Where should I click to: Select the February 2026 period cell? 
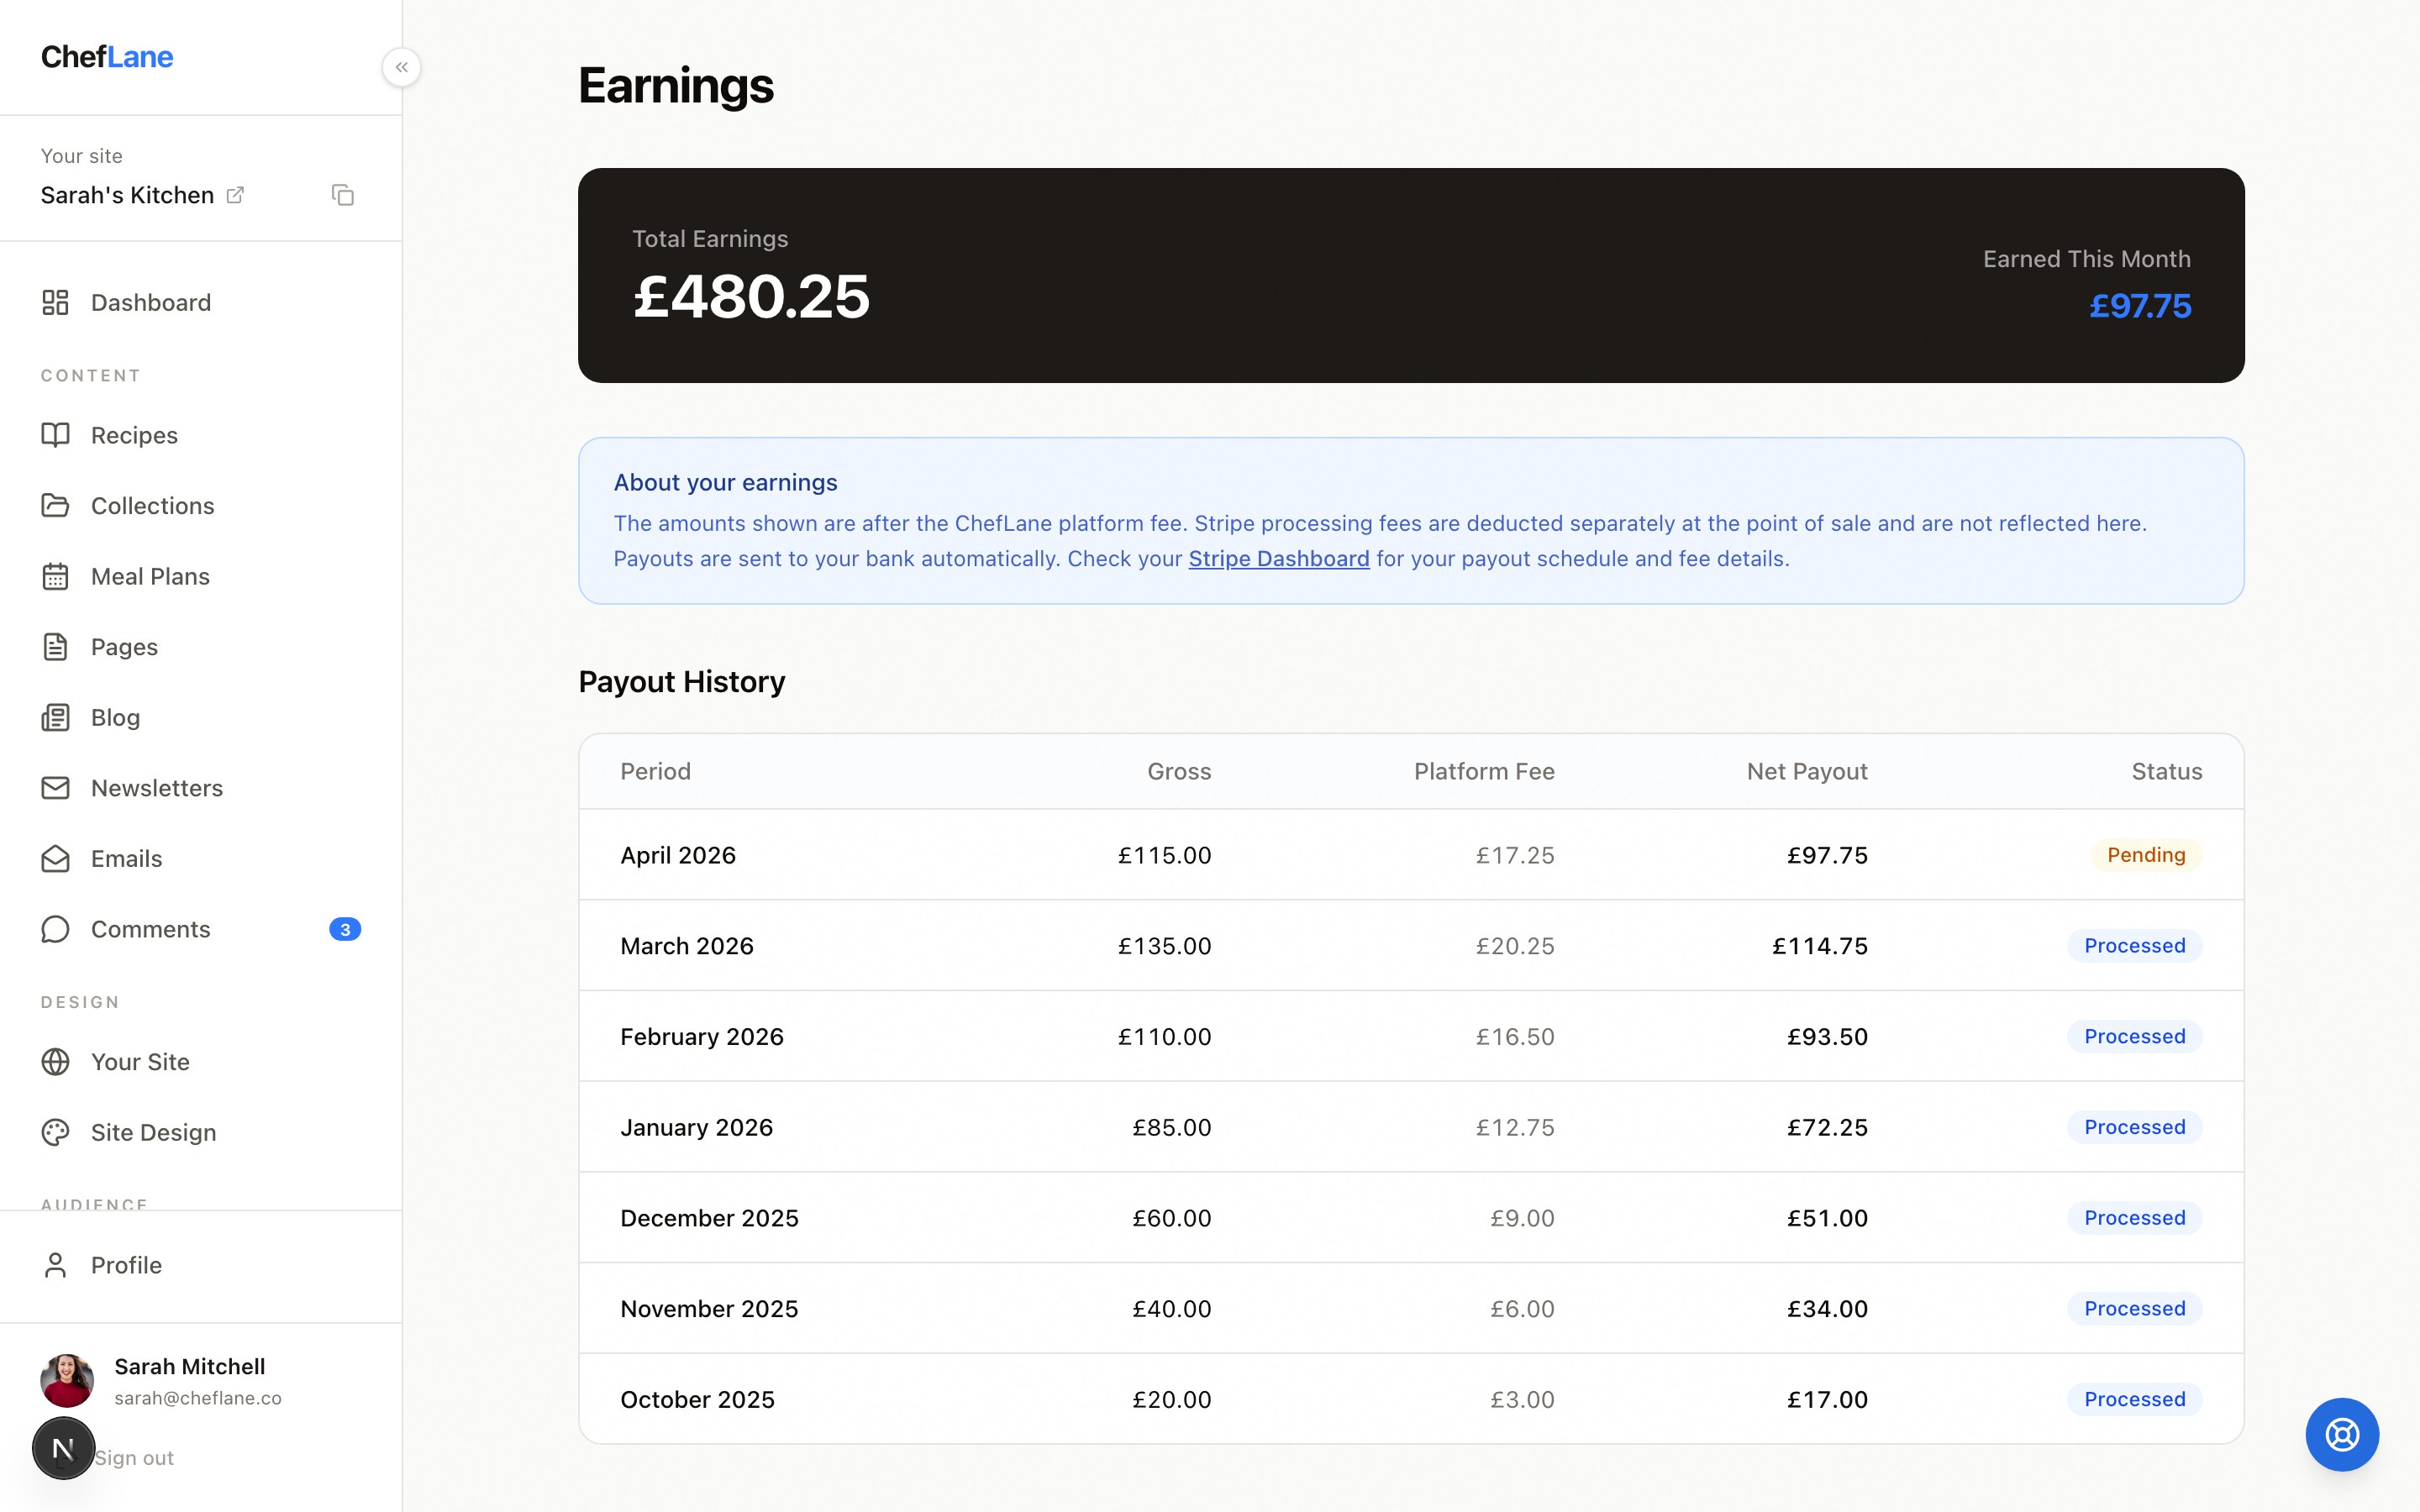[702, 1037]
